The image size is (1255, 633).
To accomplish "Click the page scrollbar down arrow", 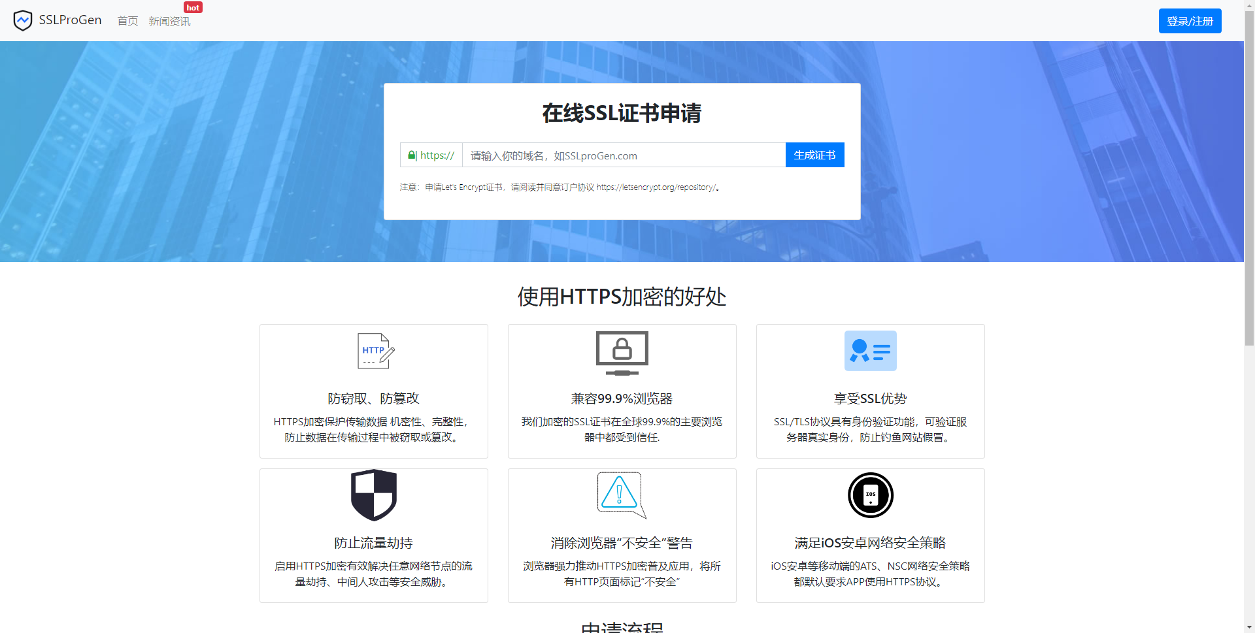I will [1249, 627].
